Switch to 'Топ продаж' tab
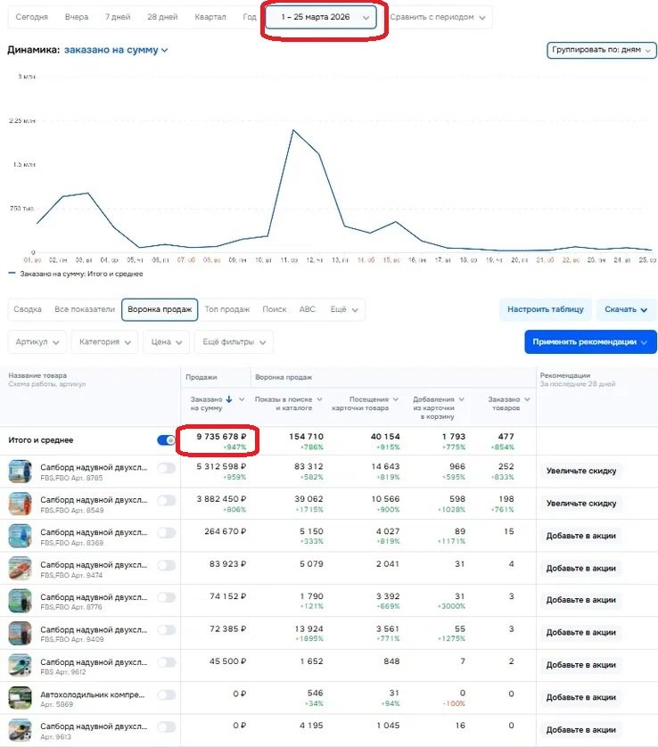658x747 pixels. tap(227, 309)
